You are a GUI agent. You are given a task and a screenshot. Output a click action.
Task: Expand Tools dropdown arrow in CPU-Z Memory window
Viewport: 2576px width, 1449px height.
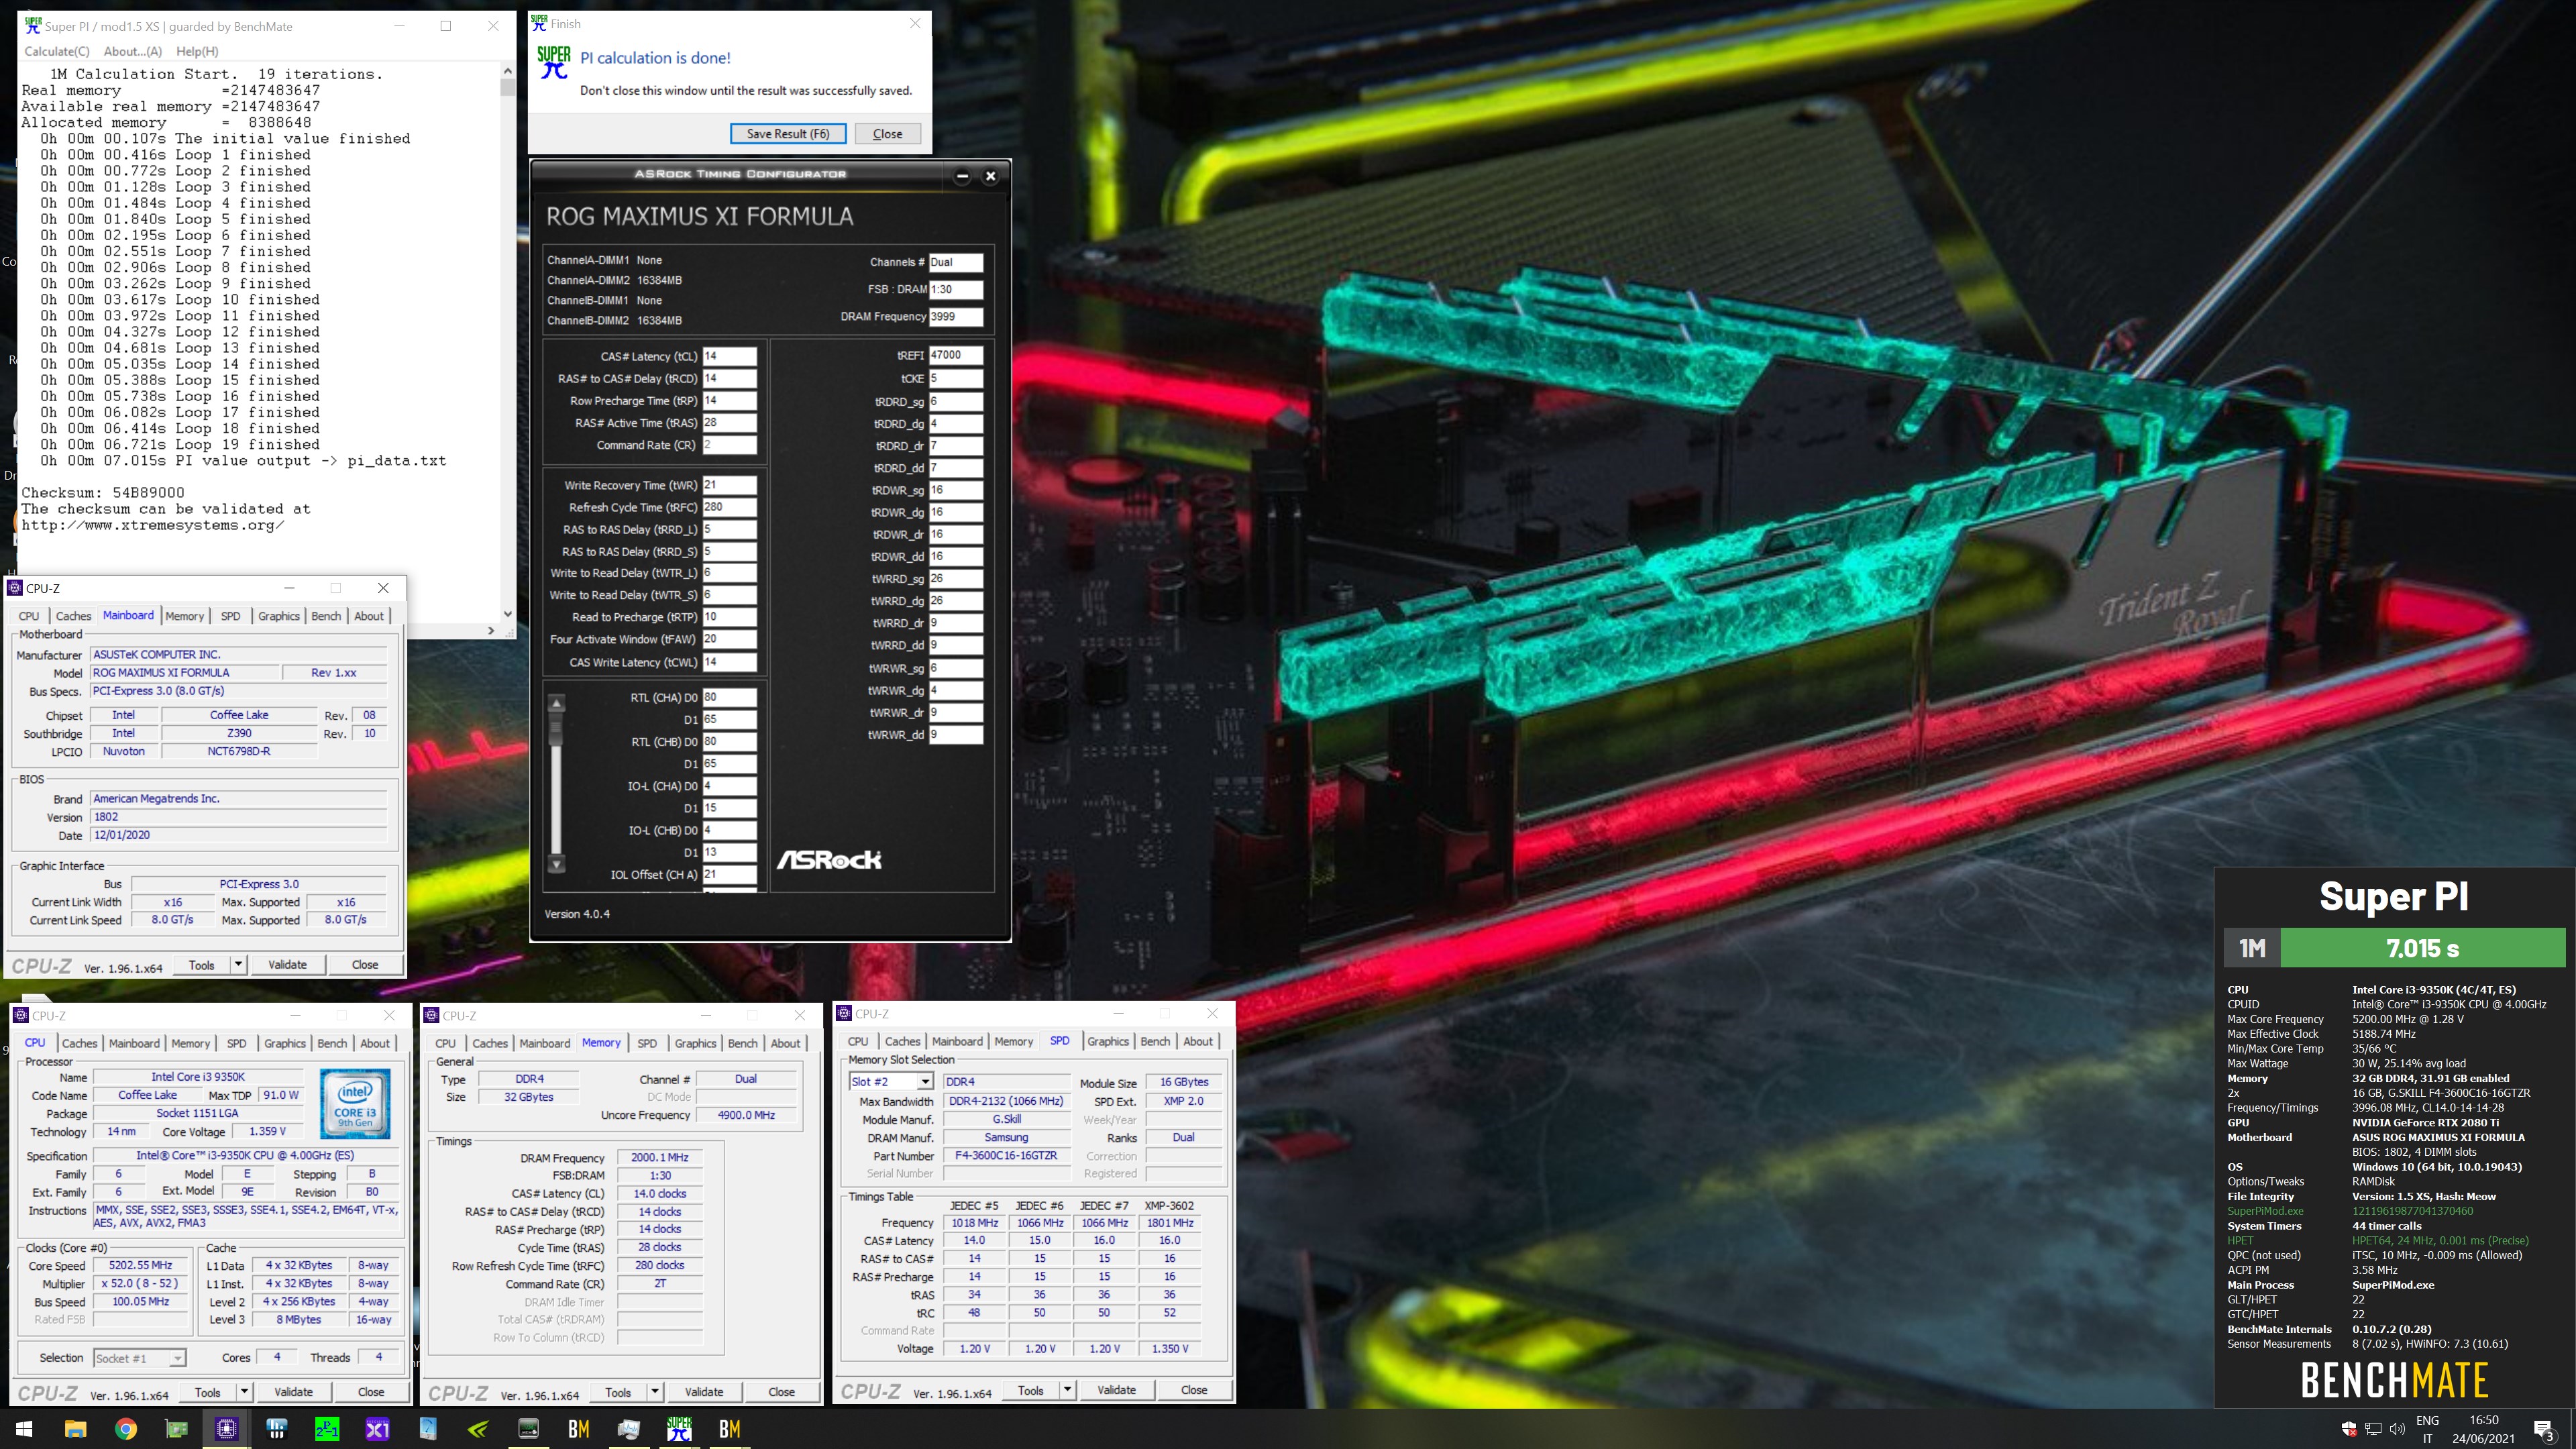655,1392
